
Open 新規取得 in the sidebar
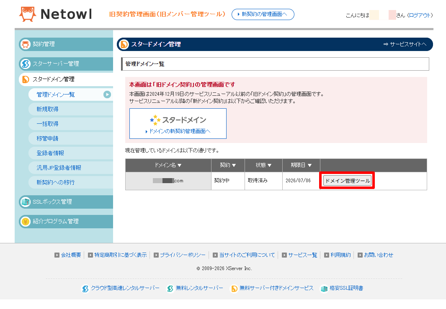[47, 109]
